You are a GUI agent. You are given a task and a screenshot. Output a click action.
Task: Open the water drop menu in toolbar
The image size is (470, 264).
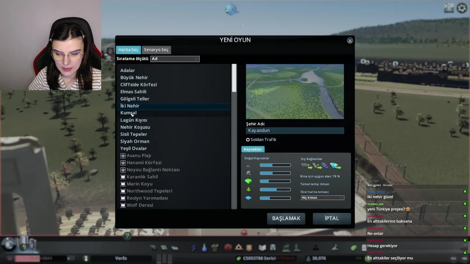[x=204, y=248]
